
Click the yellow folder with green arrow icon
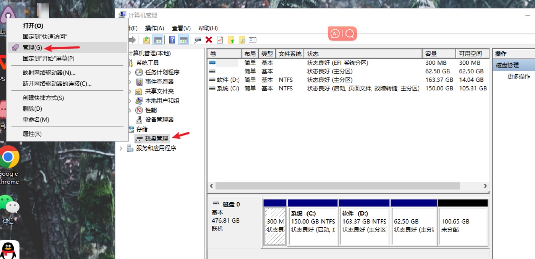231,40
